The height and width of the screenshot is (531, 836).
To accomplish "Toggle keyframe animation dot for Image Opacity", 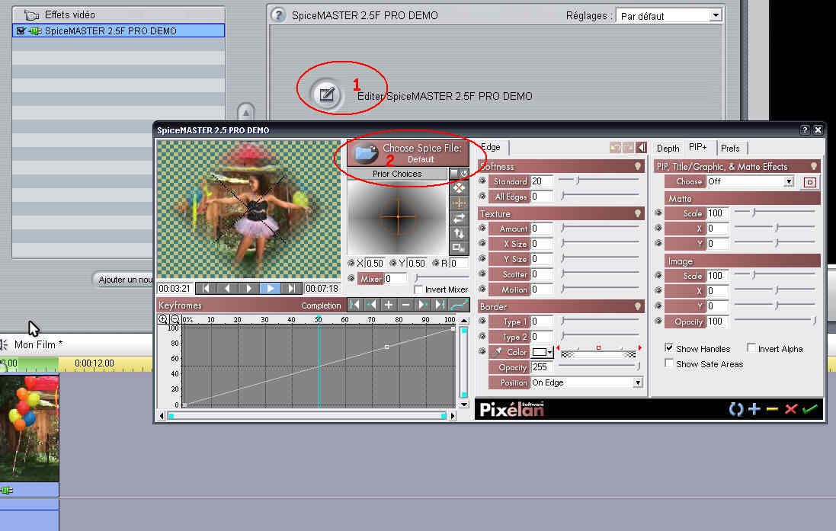I will coord(658,321).
